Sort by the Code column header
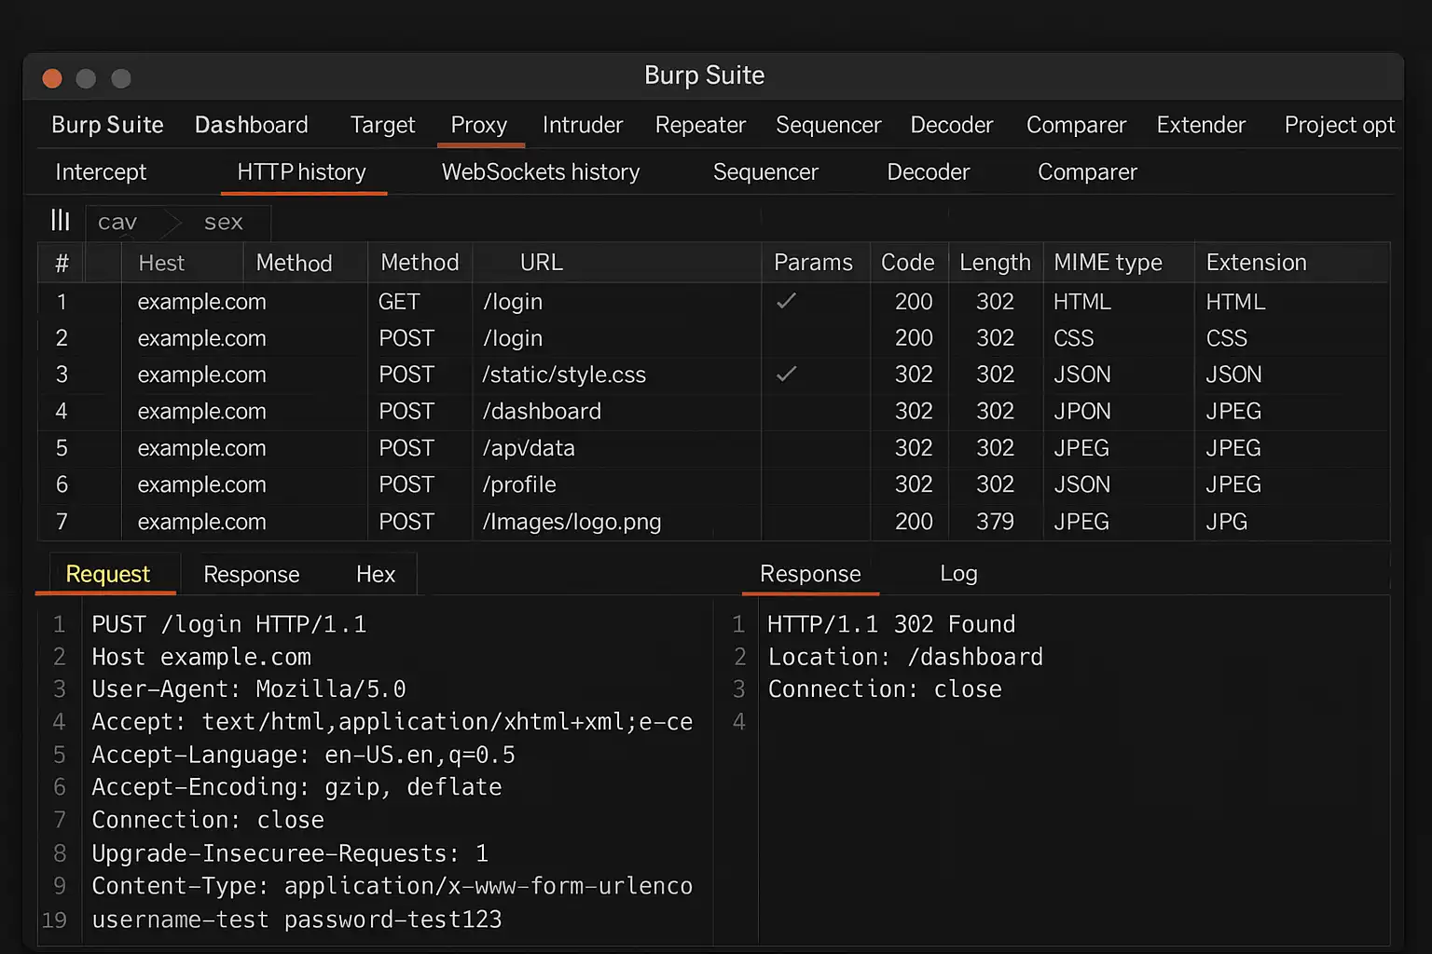This screenshot has width=1432, height=954. click(x=907, y=263)
